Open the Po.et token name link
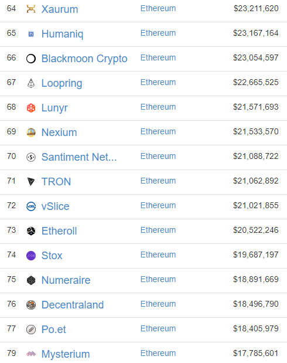This screenshot has width=287, height=363. (x=54, y=330)
